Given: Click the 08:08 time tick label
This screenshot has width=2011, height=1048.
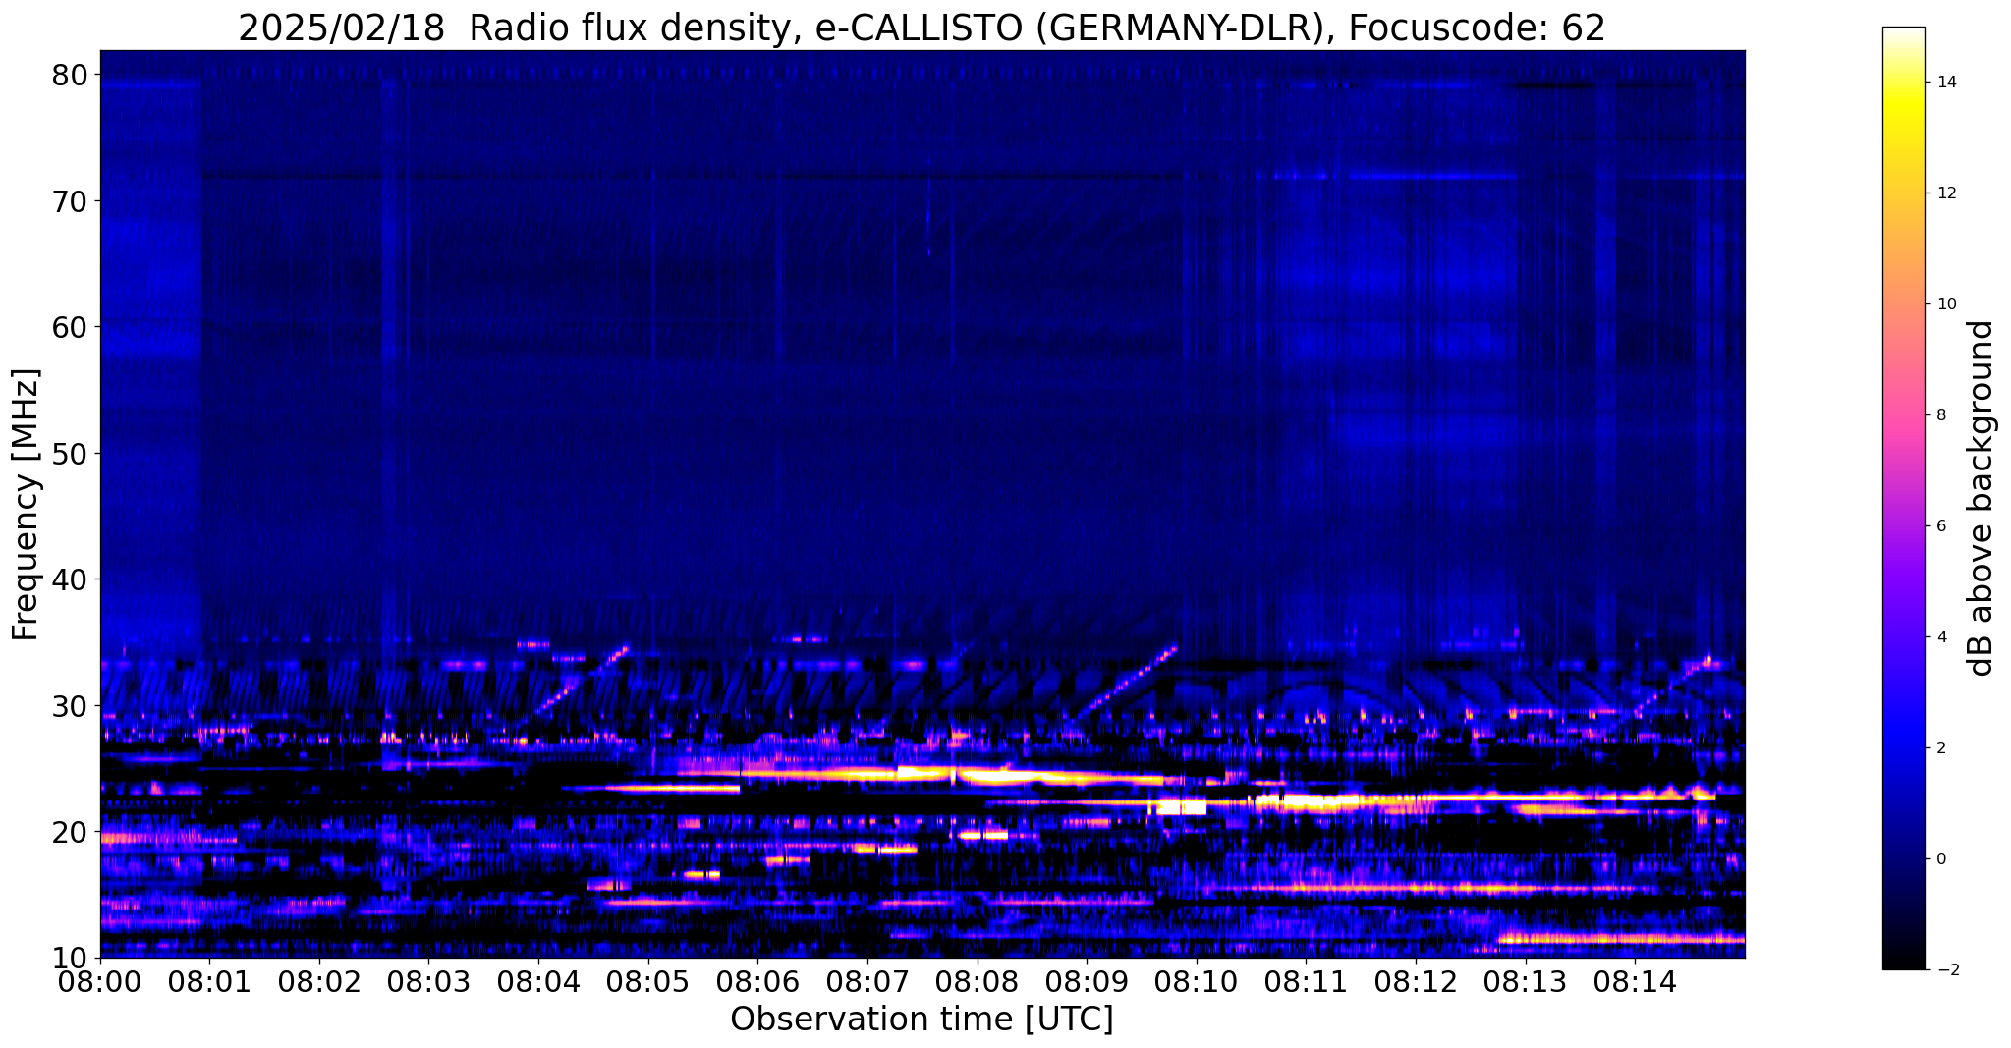Looking at the screenshot, I should tap(977, 980).
